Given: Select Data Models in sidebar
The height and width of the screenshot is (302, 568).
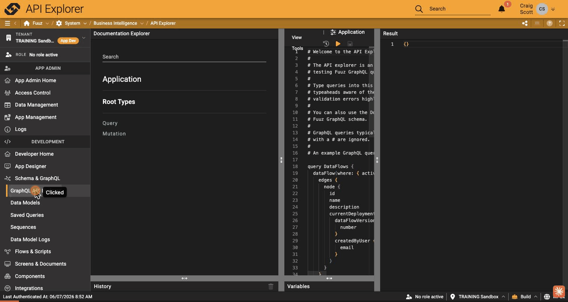Looking at the screenshot, I should click(25, 203).
